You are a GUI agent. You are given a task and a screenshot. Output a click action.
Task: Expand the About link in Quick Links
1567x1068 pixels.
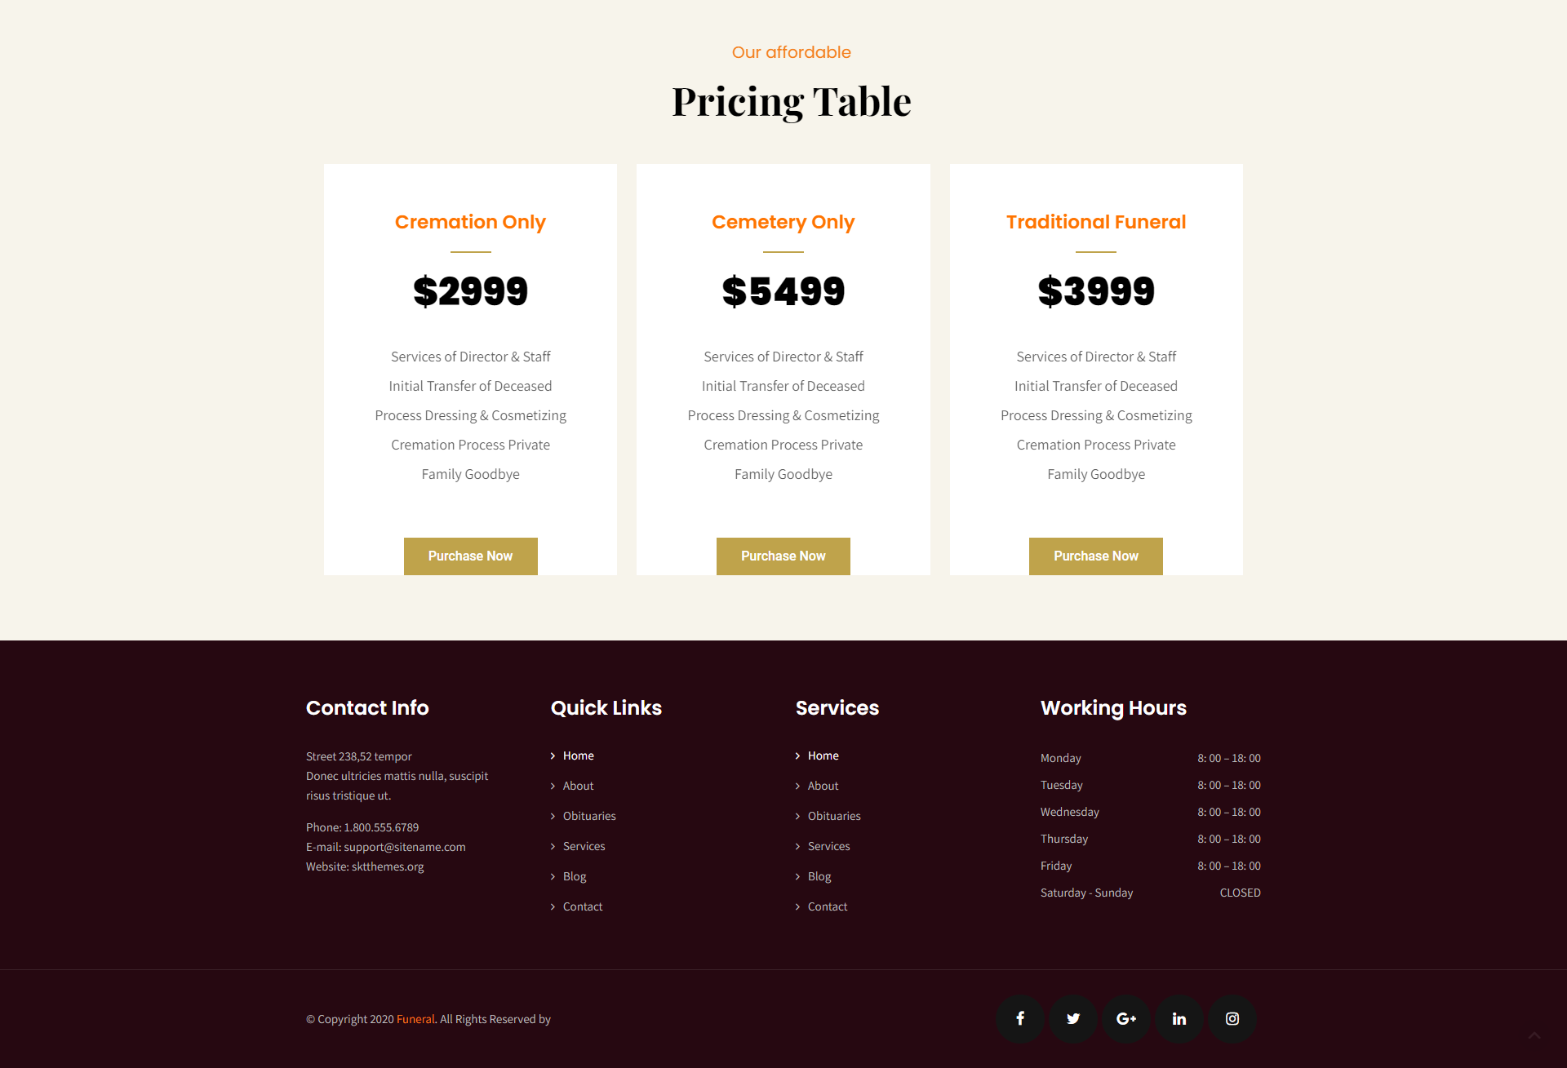[x=578, y=785]
